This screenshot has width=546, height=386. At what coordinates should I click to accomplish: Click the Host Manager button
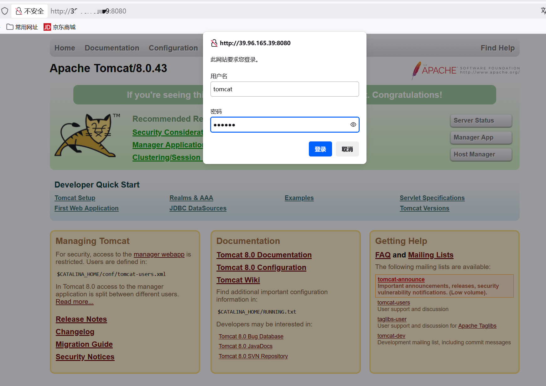tap(481, 154)
